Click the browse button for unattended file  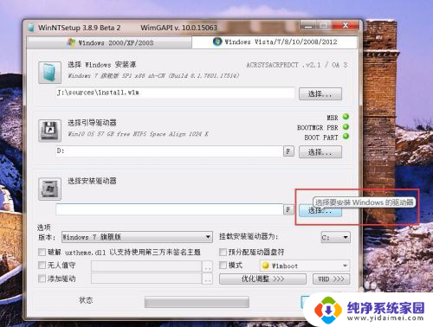tap(207, 266)
